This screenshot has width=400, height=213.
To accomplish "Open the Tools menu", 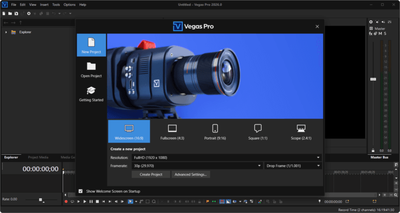I will (x=56, y=5).
